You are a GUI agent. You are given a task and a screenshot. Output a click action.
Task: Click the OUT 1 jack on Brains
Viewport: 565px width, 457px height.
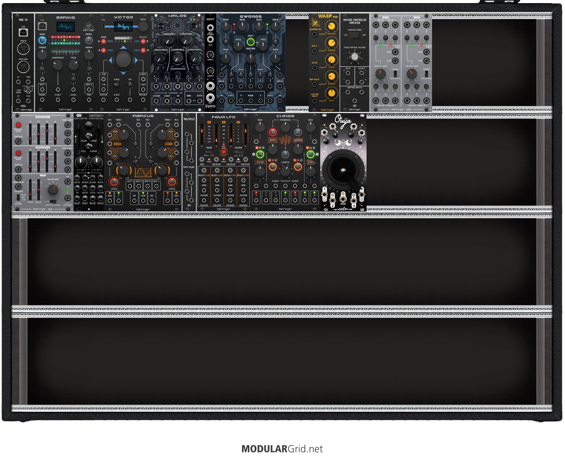[x=42, y=89]
